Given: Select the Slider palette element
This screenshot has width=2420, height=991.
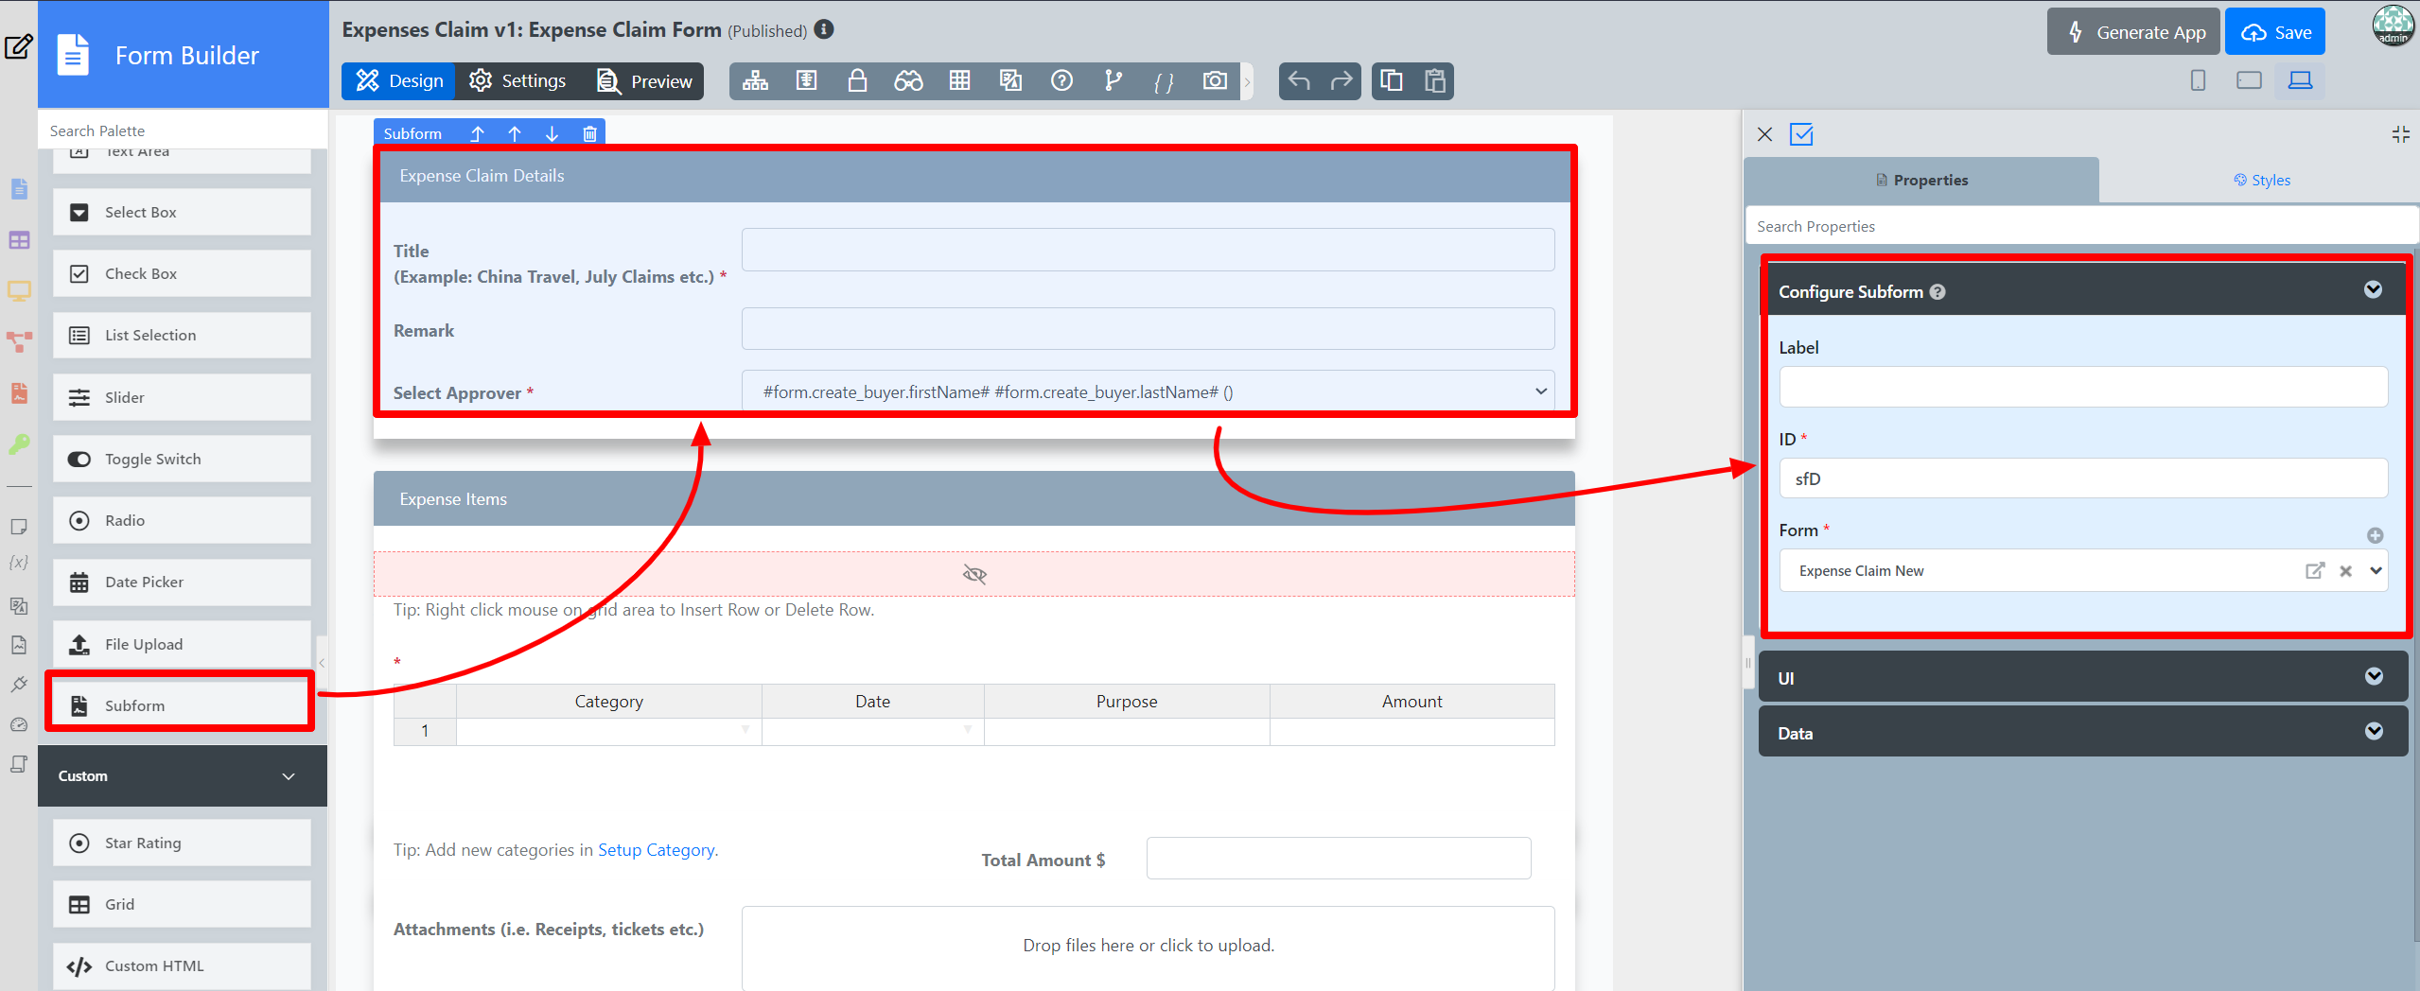Looking at the screenshot, I should pos(182,397).
